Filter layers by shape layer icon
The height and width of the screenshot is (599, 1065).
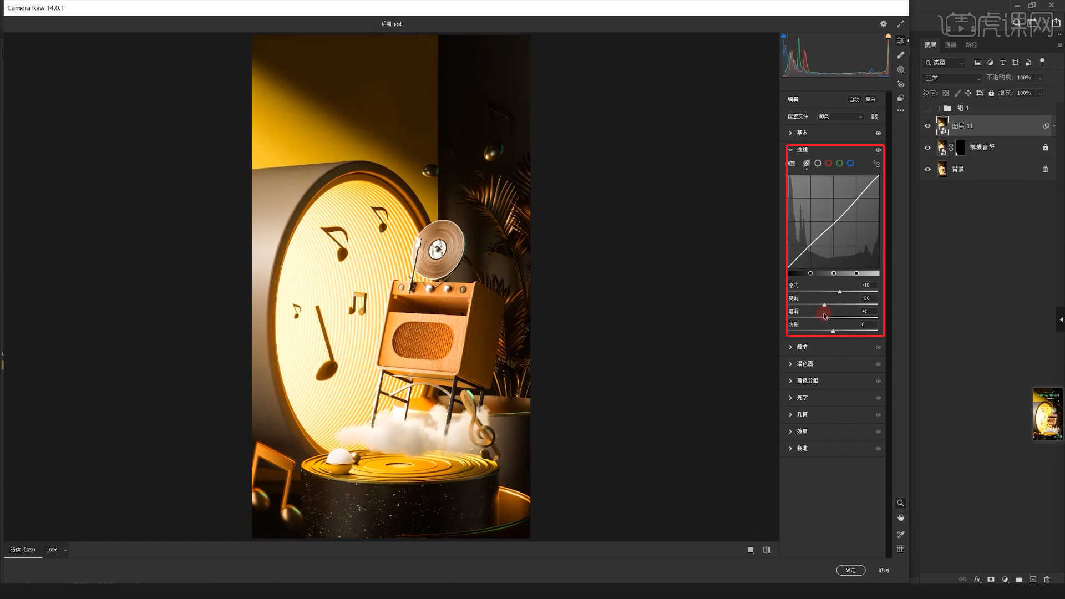[1015, 63]
